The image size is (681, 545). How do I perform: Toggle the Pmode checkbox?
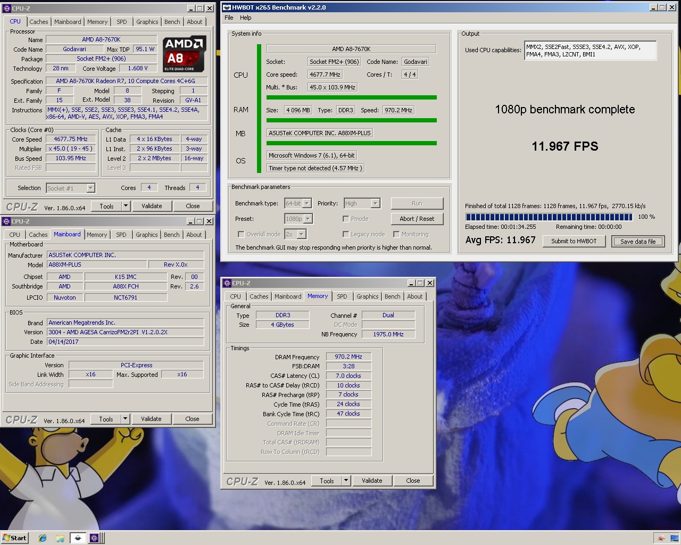pyautogui.click(x=346, y=219)
